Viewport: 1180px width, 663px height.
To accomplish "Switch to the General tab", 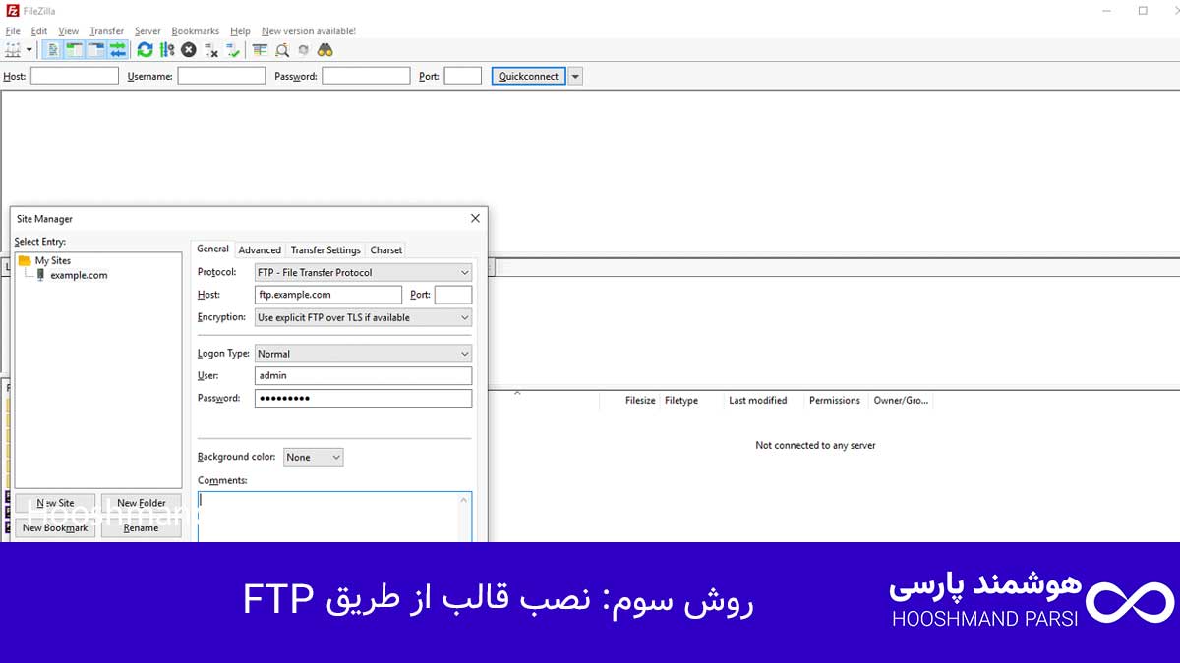I will [212, 249].
